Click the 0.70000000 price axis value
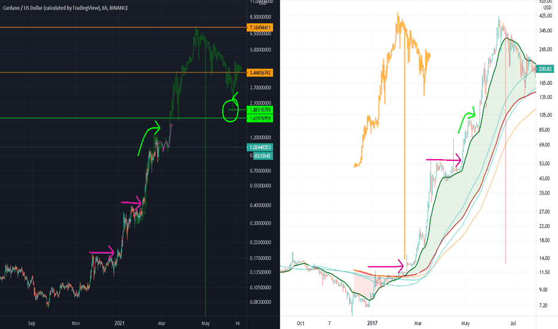Image resolution: width=558 pixels, height=329 pixels. click(x=260, y=170)
